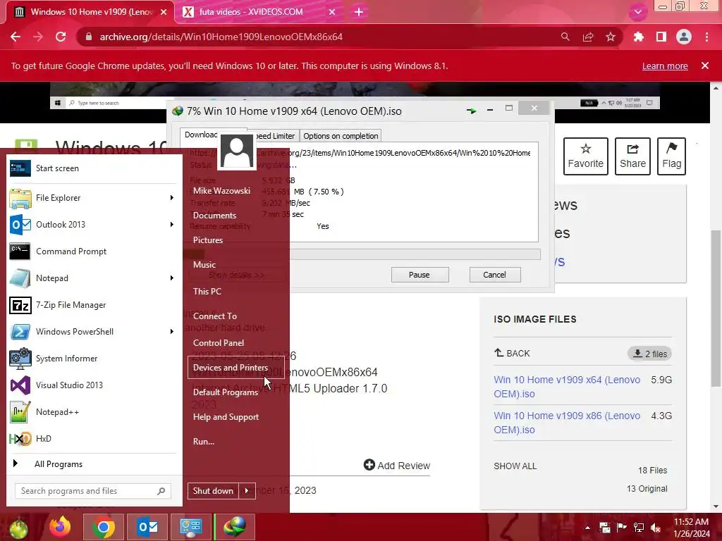Viewport: 722px width, 541px height.
Task: Click Add Review link
Action: pyautogui.click(x=397, y=465)
